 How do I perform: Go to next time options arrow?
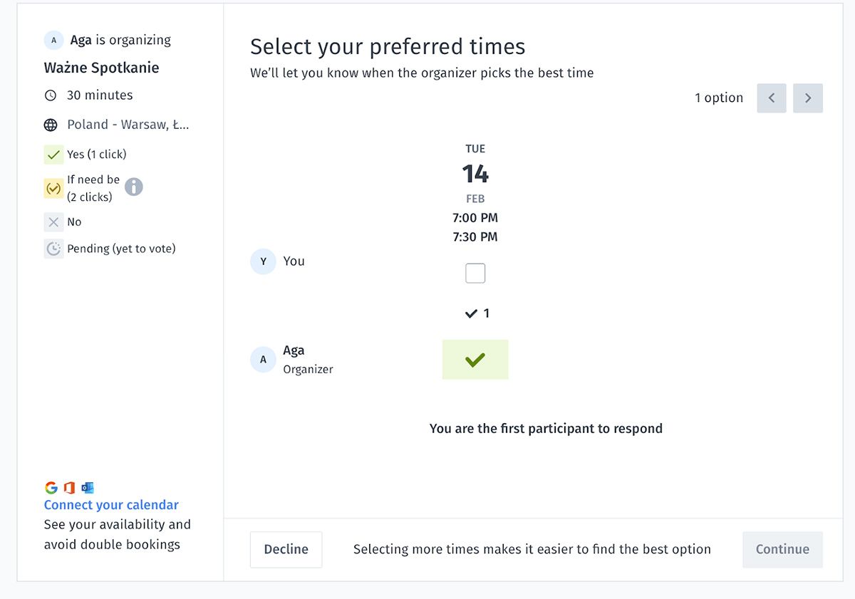[x=808, y=98]
